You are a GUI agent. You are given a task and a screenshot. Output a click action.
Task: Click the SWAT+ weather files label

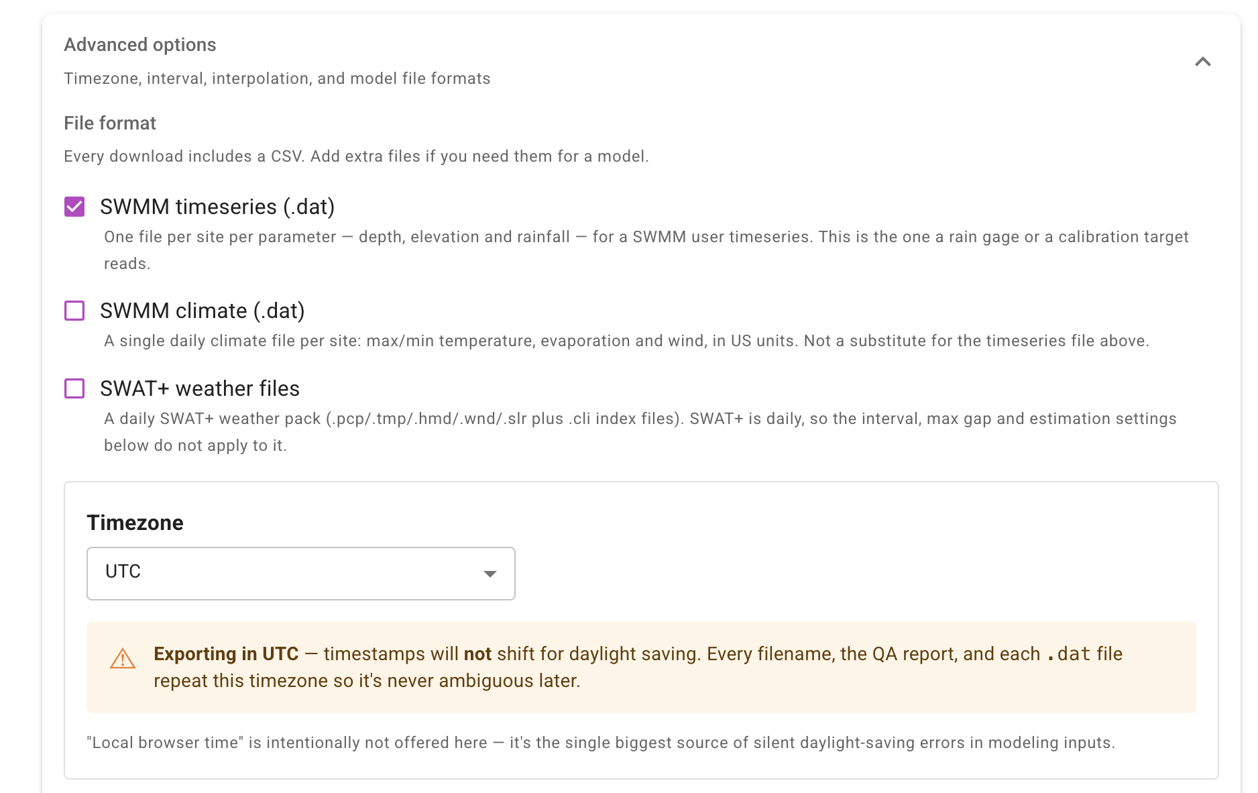click(200, 388)
